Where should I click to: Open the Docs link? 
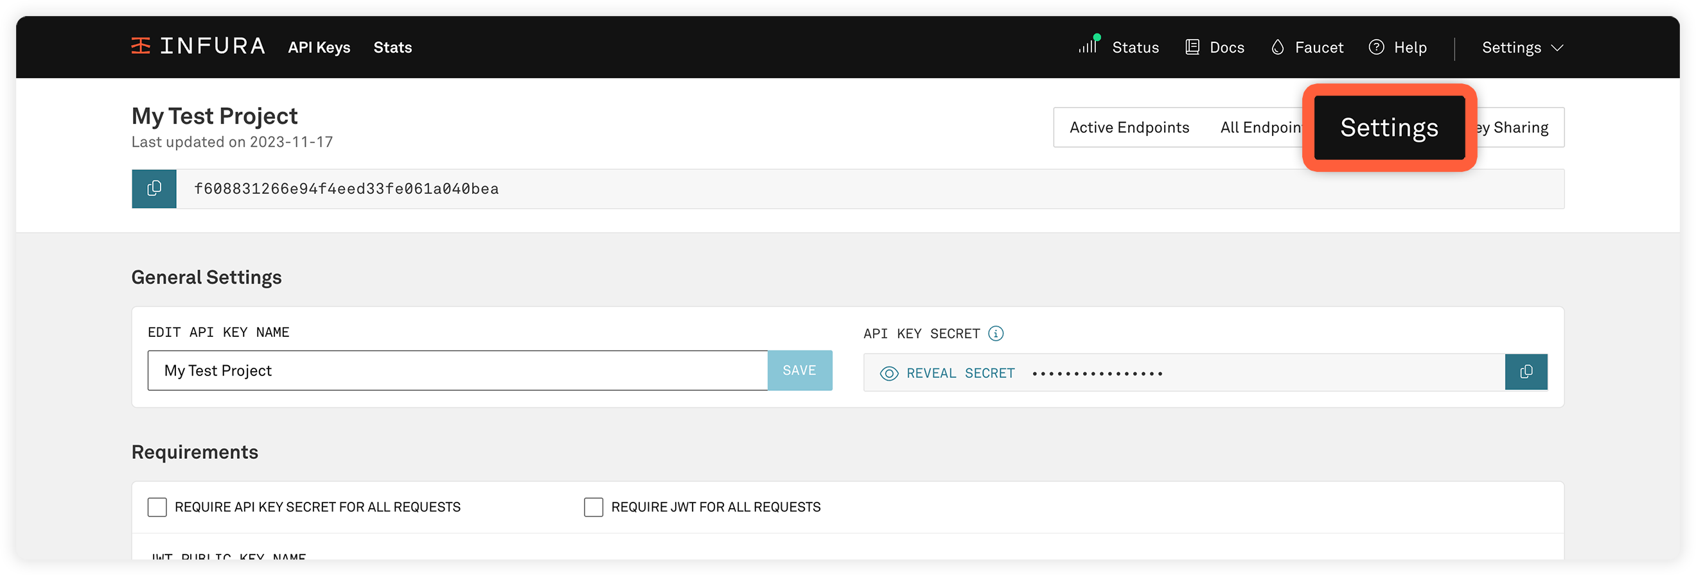coord(1226,47)
